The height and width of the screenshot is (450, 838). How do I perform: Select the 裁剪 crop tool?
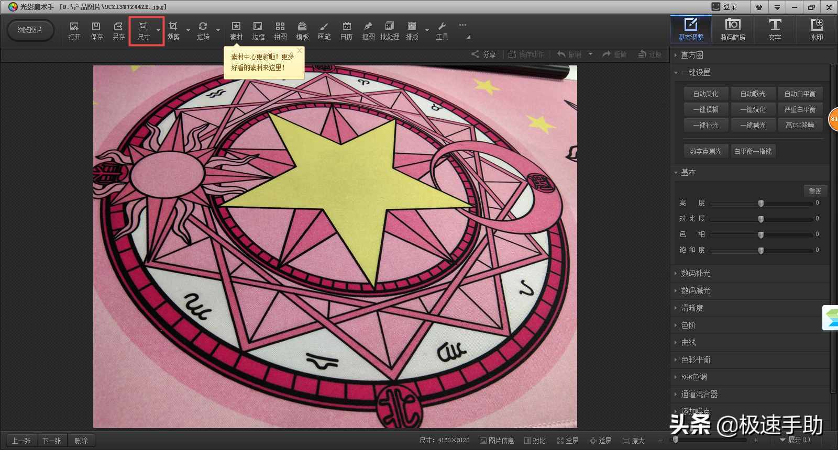(x=173, y=31)
